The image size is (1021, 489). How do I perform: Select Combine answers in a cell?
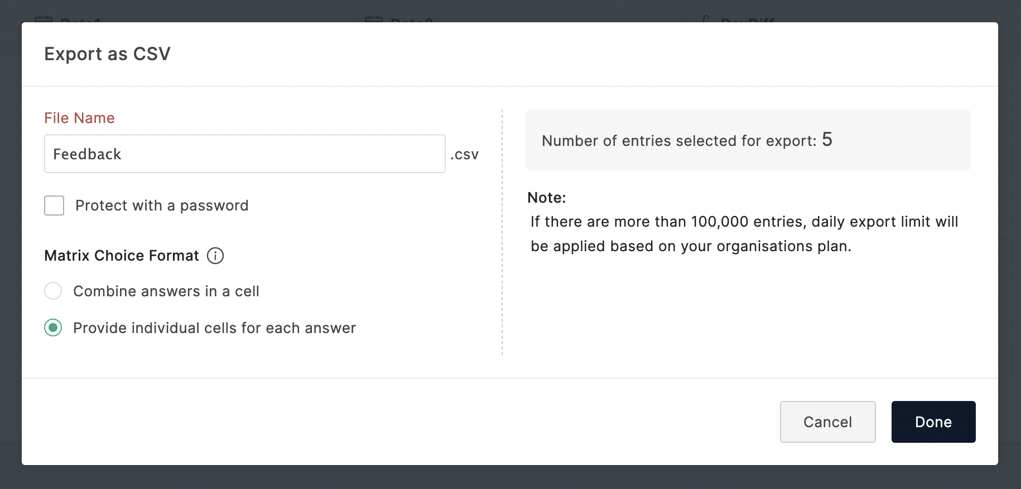pos(53,291)
